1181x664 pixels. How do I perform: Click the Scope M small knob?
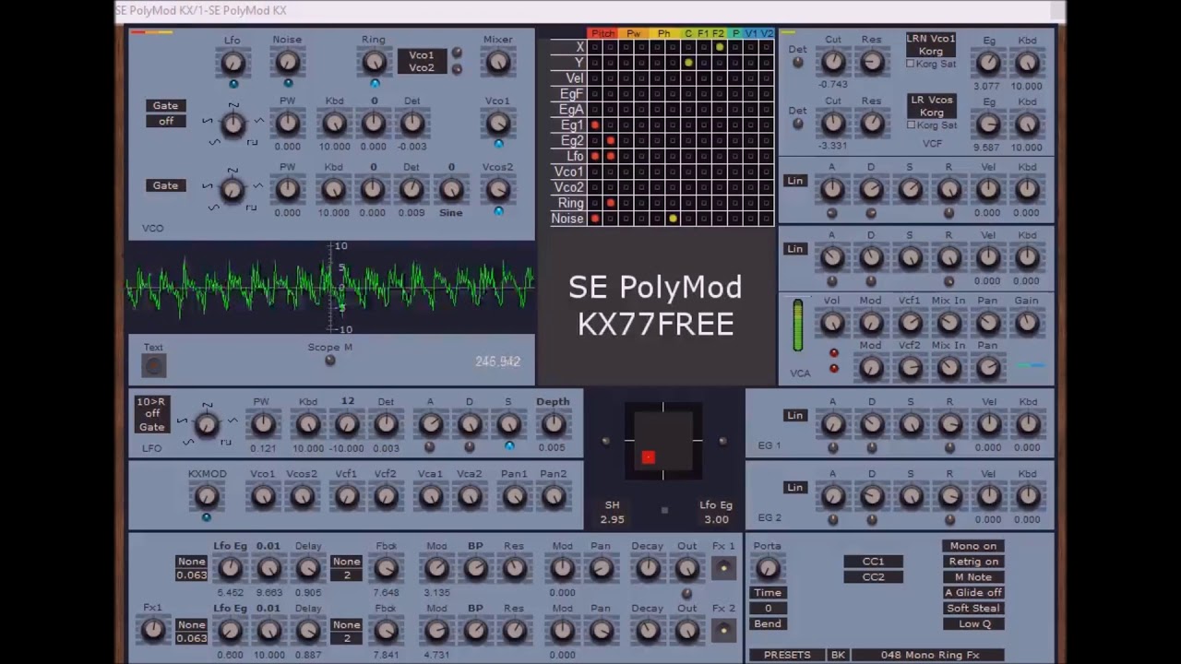[330, 361]
